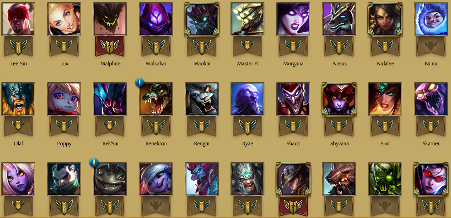Click the Morgana name label
The height and width of the screenshot is (218, 451).
point(293,64)
